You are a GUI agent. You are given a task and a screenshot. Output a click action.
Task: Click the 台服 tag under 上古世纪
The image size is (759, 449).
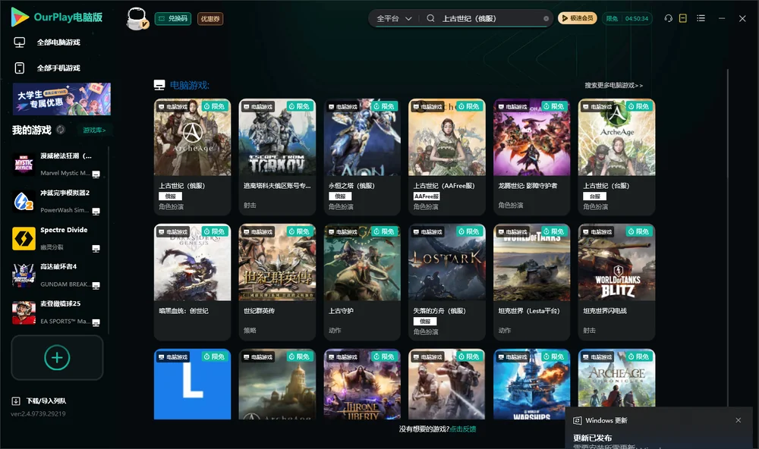click(x=595, y=196)
